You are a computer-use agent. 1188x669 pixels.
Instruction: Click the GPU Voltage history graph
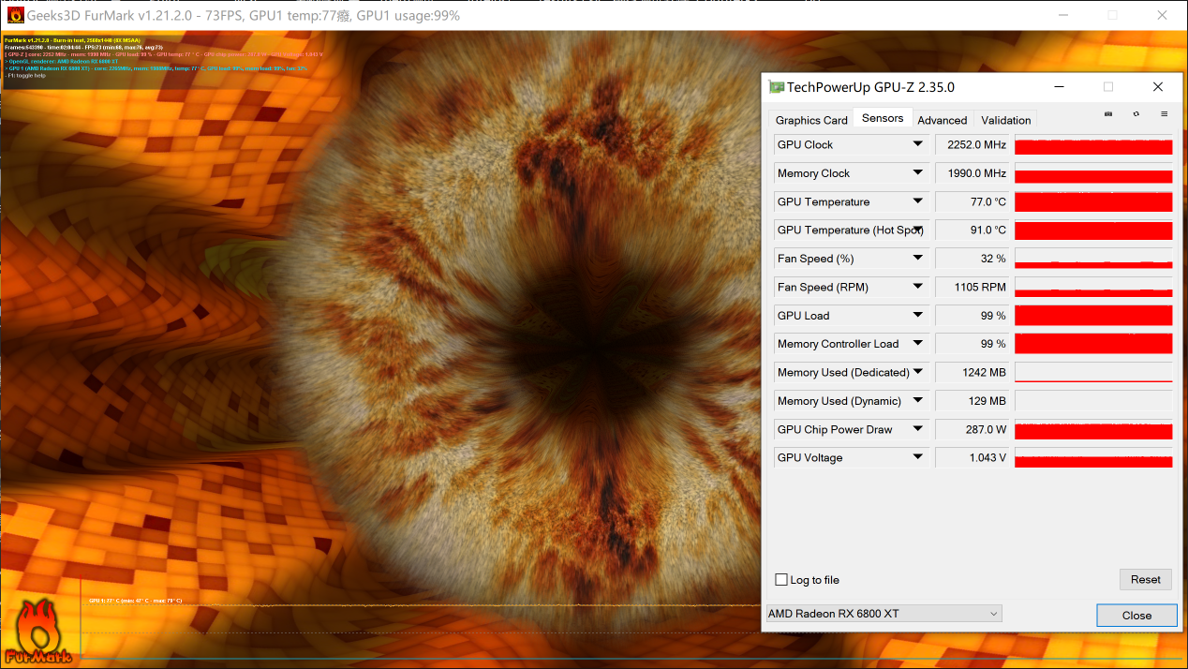point(1093,458)
